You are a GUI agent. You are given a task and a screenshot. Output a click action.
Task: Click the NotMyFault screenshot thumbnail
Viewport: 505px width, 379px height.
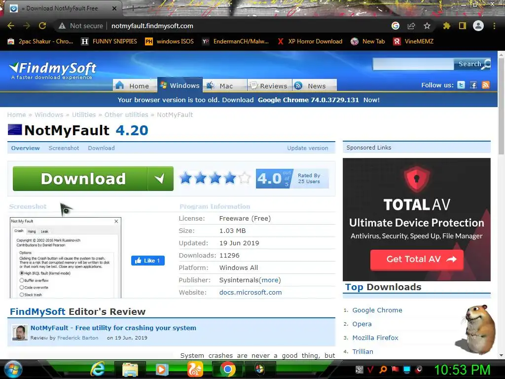(x=66, y=258)
